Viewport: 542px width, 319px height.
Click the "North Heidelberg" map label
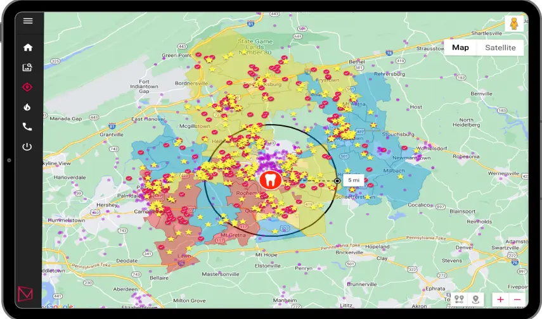pos(467,122)
